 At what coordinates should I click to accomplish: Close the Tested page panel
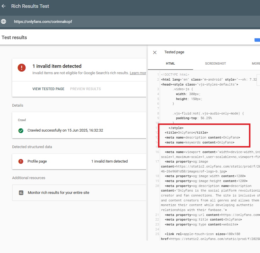tap(155, 52)
